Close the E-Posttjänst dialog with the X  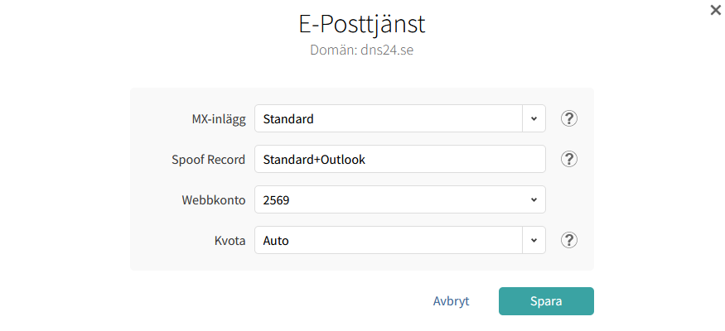(715, 10)
